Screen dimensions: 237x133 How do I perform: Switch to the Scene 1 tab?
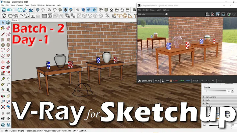click(15, 20)
